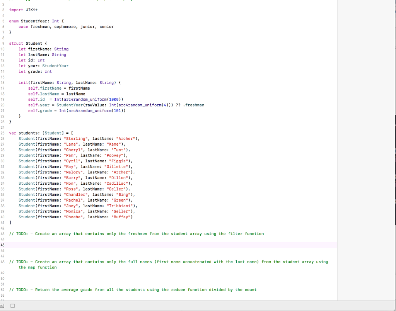396x311 pixels.
Task: Place cursor on the import UIKit statement
Action: [22, 10]
